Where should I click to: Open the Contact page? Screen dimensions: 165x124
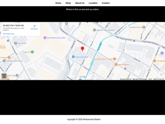pos(106,3)
